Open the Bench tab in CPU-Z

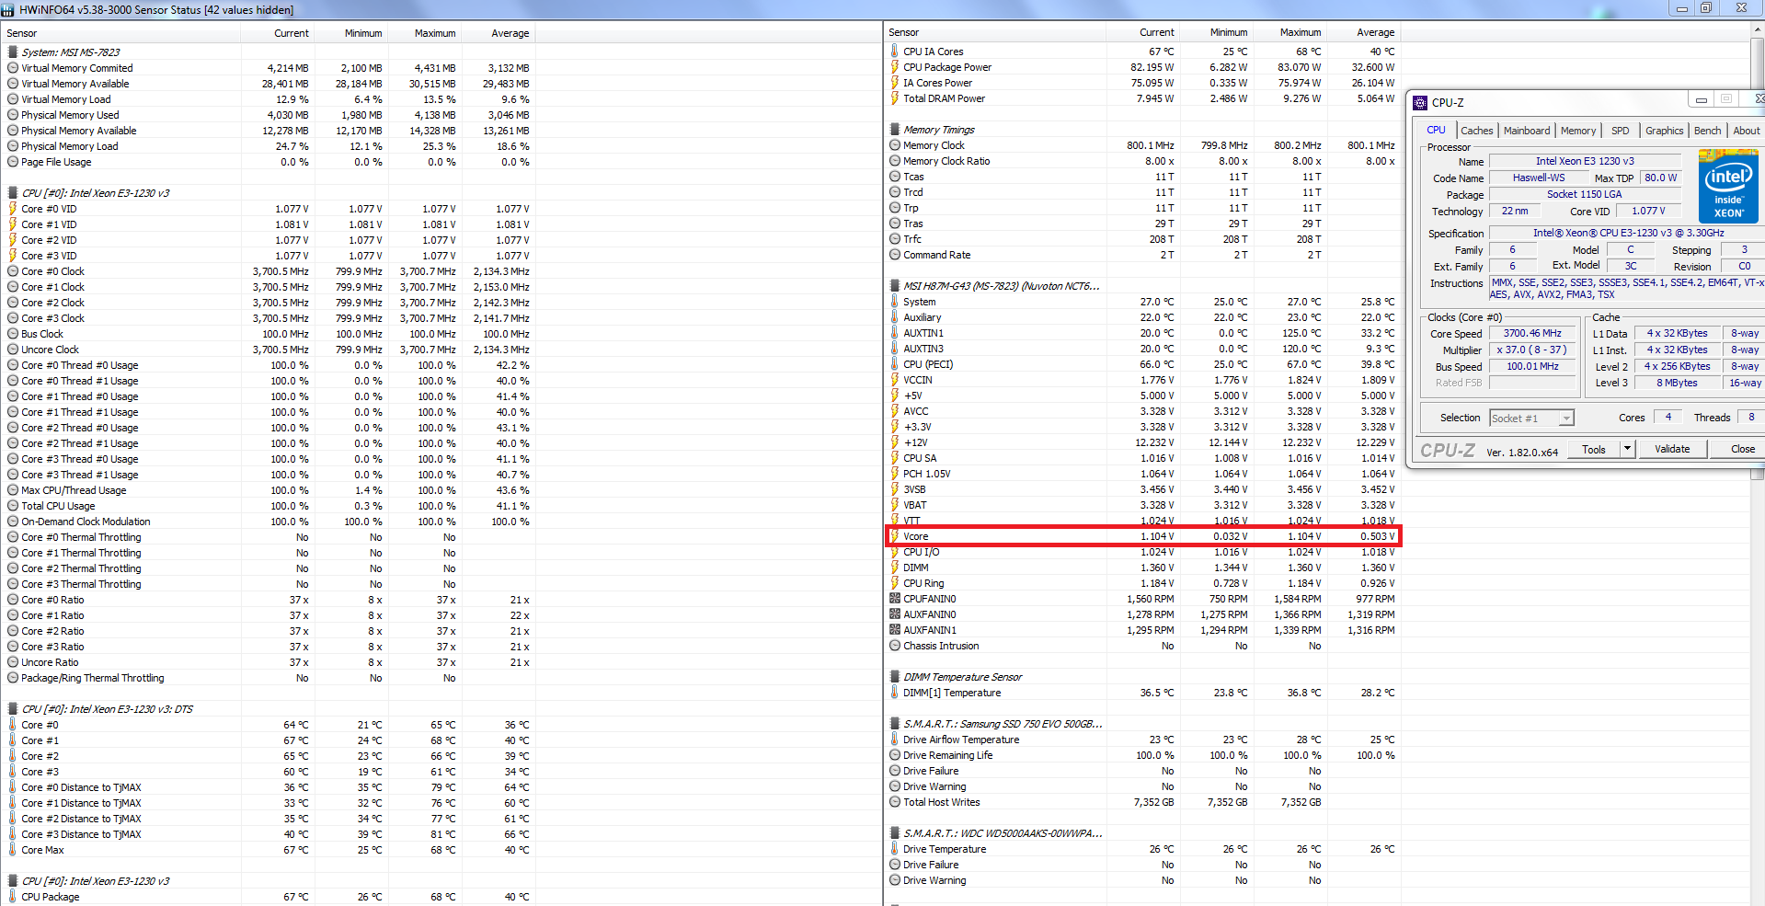[x=1708, y=131]
